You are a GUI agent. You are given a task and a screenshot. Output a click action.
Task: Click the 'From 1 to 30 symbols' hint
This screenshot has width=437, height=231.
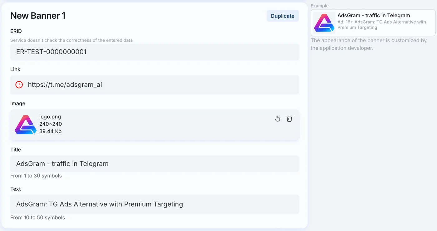[36, 176]
